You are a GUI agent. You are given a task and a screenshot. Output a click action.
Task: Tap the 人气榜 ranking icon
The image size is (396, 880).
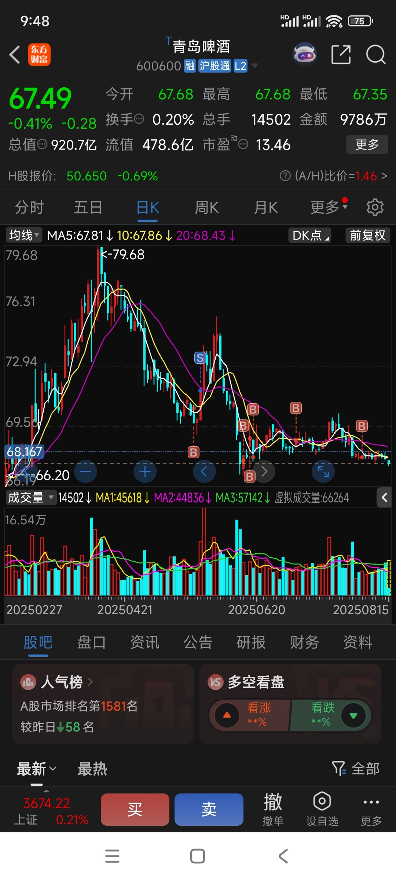[28, 682]
